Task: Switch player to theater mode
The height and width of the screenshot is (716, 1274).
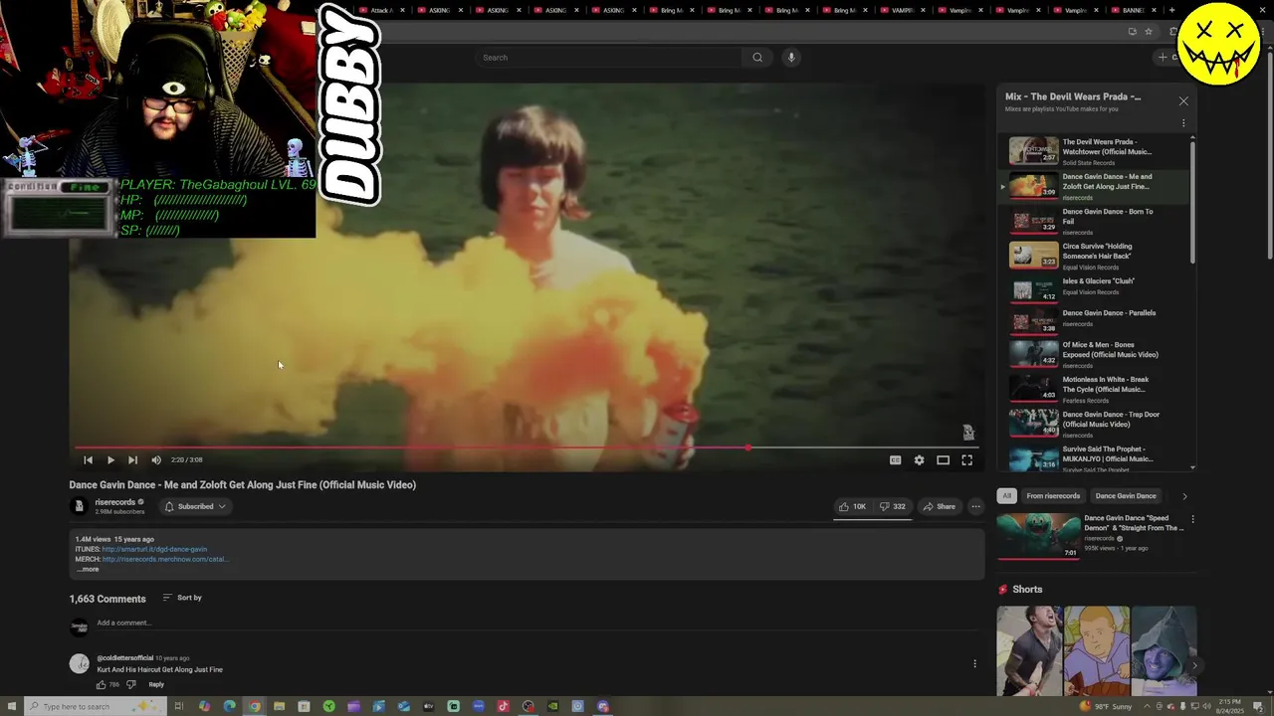Action: pyautogui.click(x=943, y=459)
